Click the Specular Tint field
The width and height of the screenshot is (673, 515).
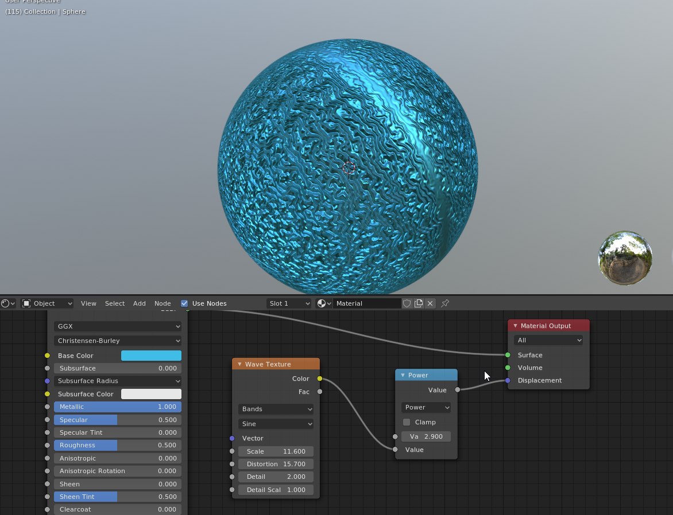tap(118, 432)
